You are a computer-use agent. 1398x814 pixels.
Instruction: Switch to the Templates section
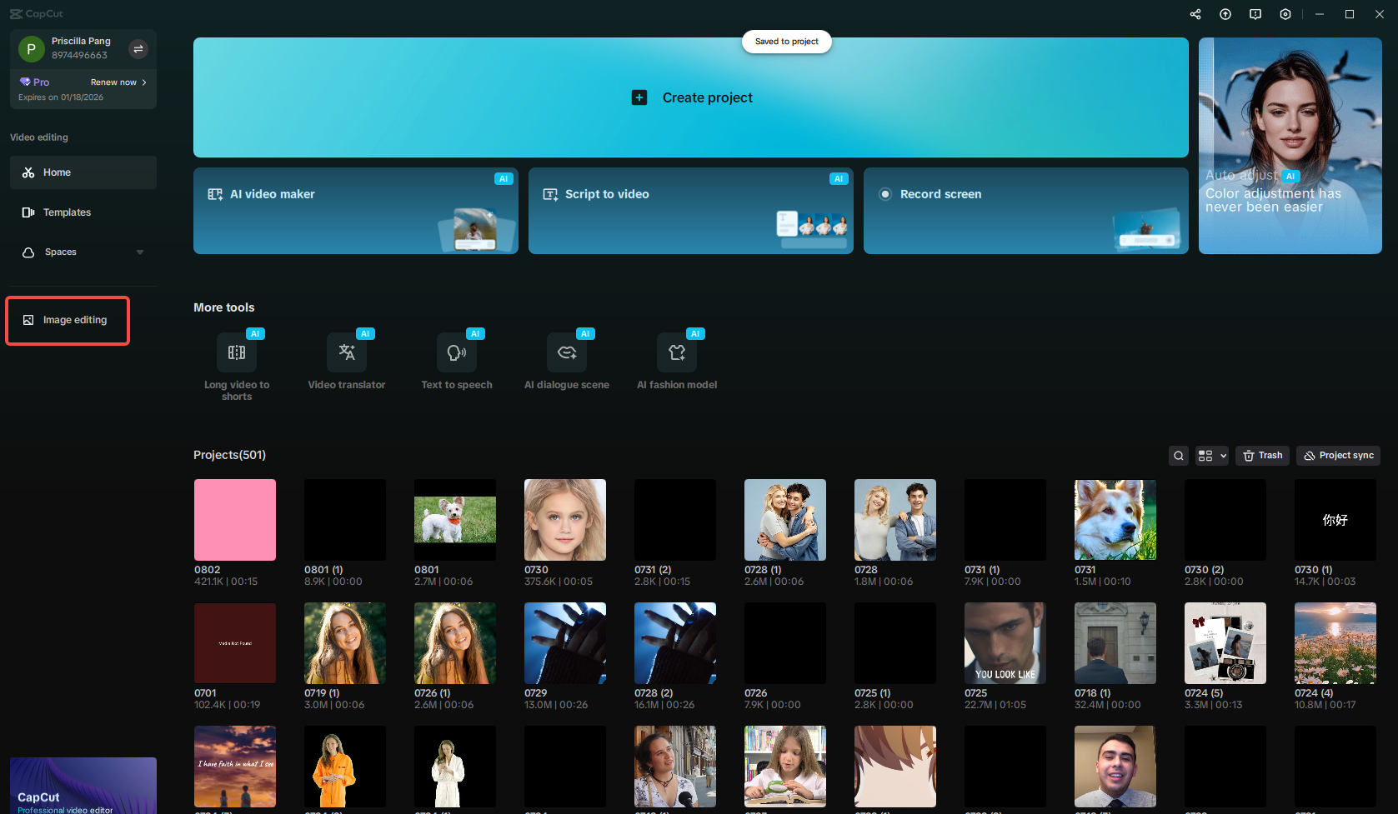(67, 212)
